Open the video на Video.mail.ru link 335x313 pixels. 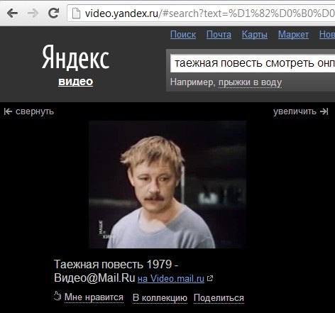(171, 279)
